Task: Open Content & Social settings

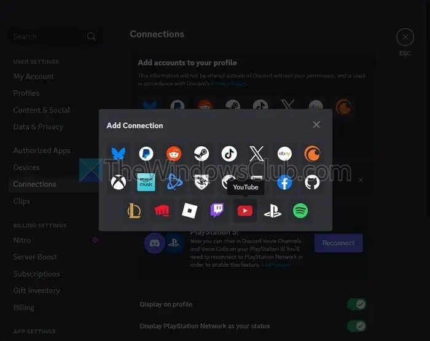Action: tap(41, 110)
